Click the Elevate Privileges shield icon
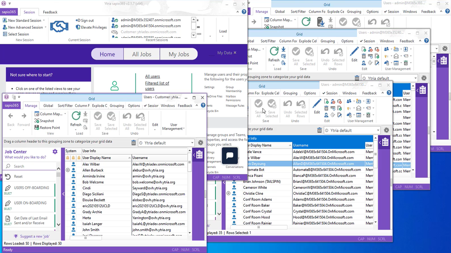The width and height of the screenshot is (451, 253). click(78, 27)
